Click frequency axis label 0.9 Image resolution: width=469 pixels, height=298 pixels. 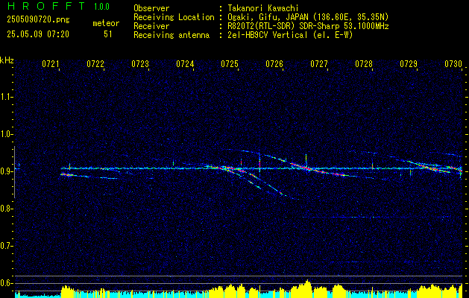pos(6,171)
